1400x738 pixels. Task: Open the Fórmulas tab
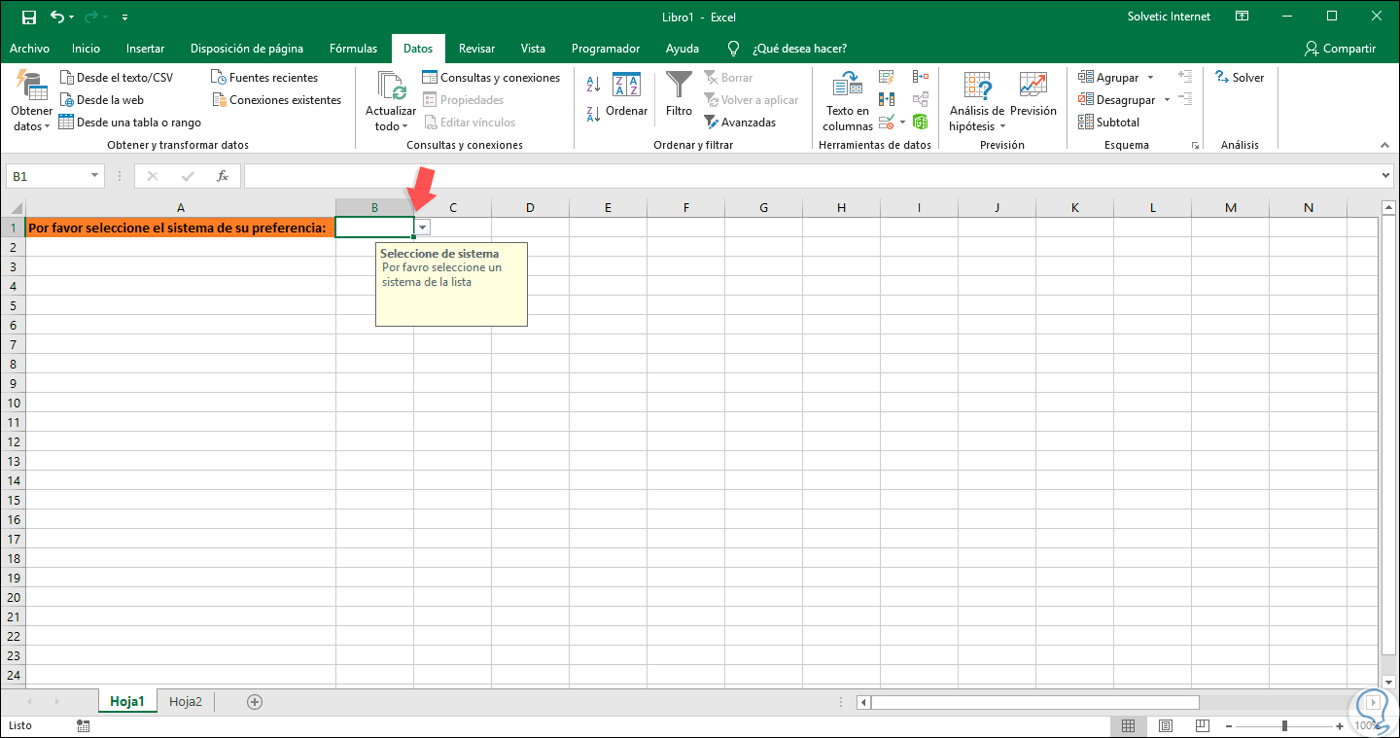354,49
